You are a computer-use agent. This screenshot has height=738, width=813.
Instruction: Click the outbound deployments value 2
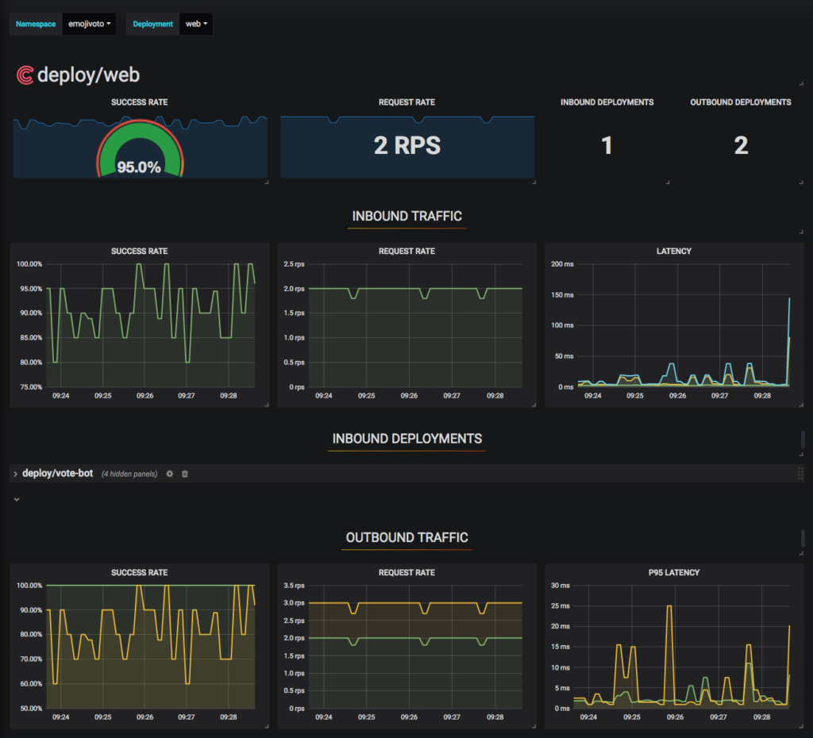click(x=741, y=146)
